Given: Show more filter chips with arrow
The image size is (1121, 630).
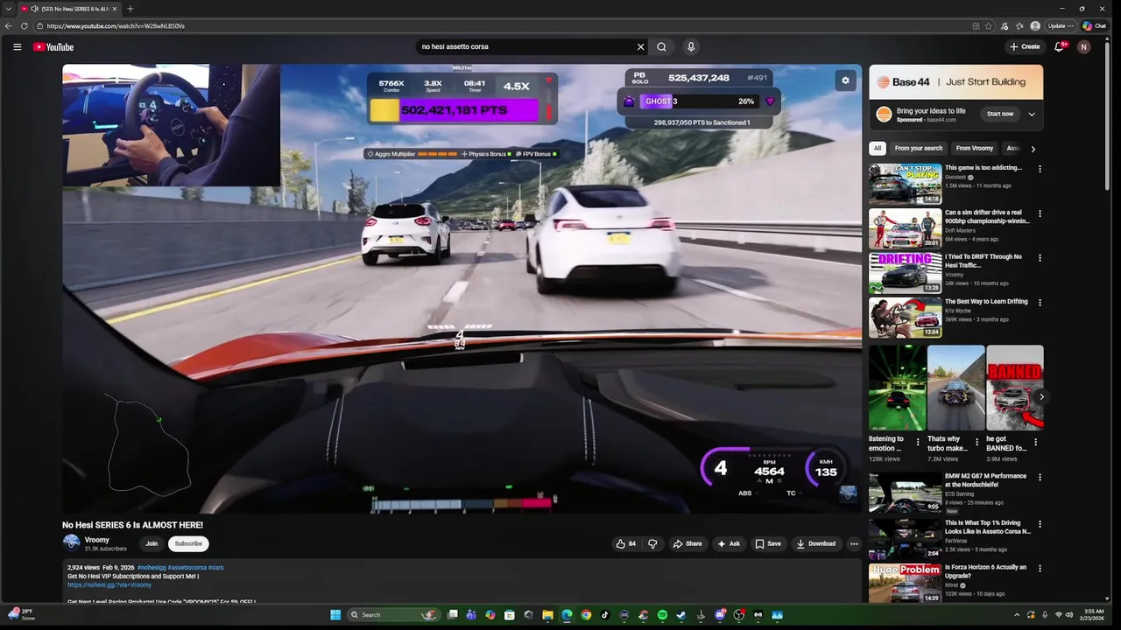Looking at the screenshot, I should [x=1033, y=149].
